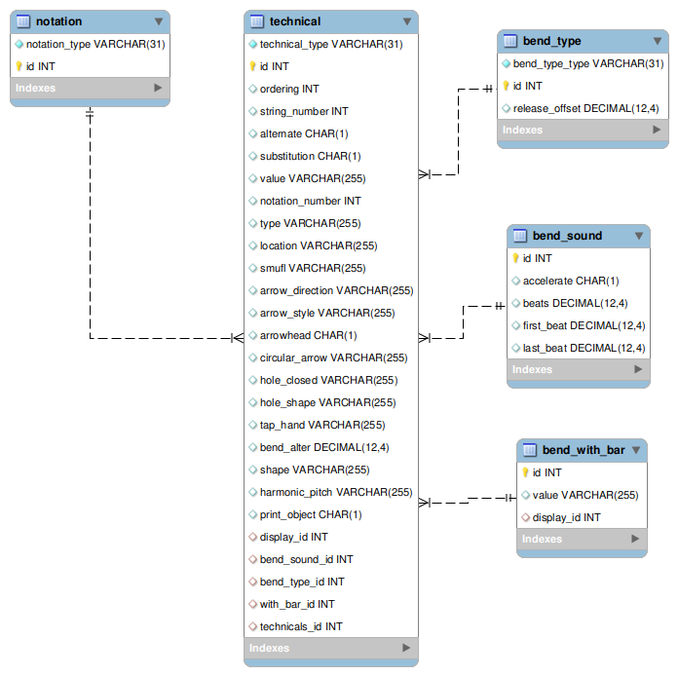Expand the Indexes section of technical table

click(406, 648)
